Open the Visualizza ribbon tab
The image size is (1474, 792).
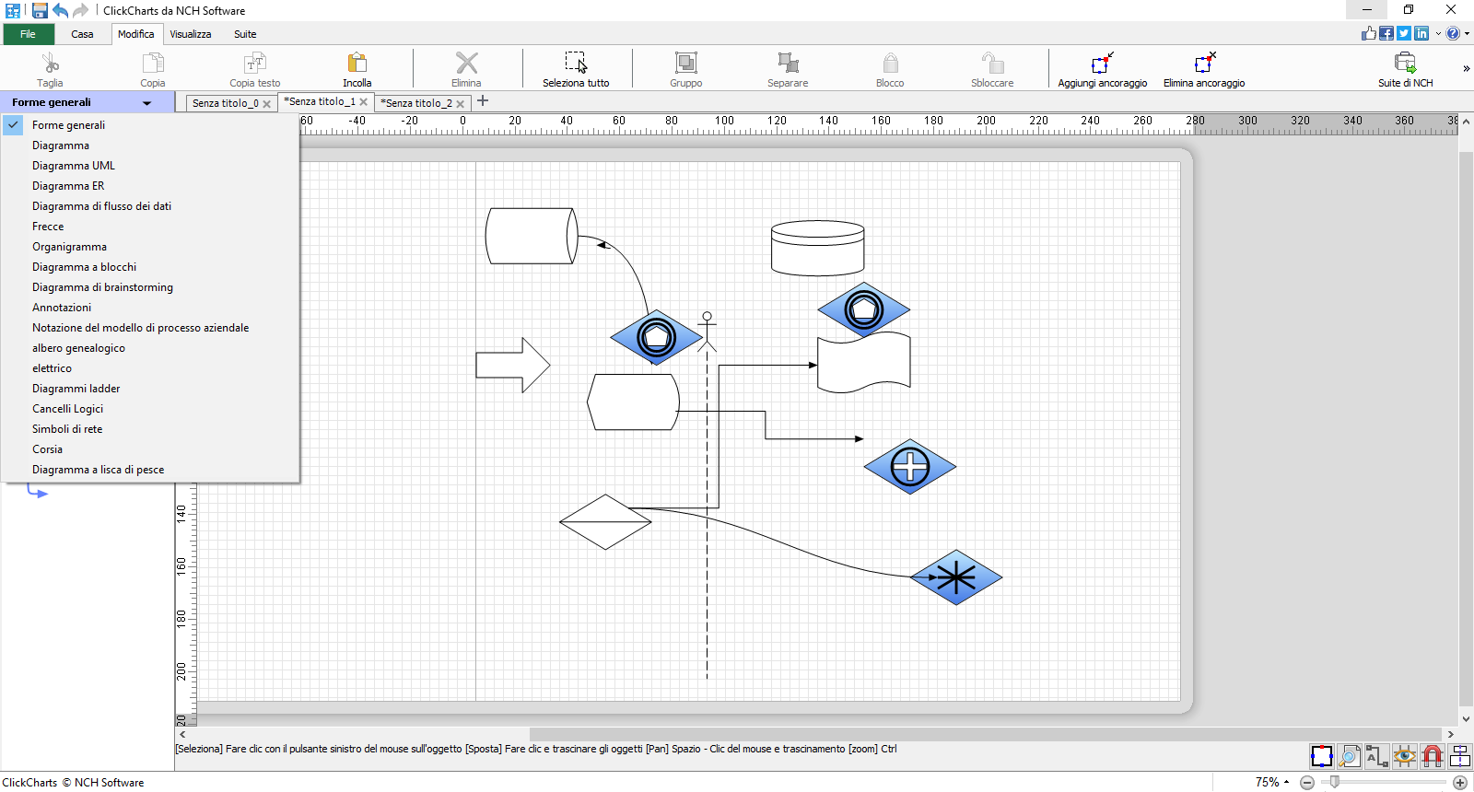[x=191, y=34]
